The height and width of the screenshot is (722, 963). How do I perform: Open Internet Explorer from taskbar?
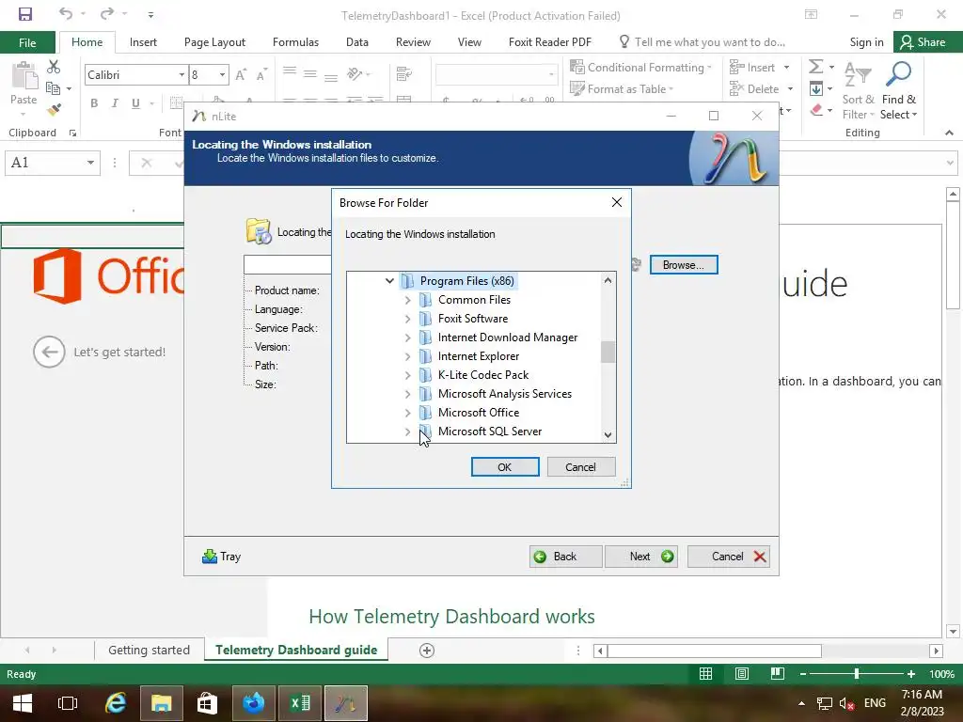(116, 703)
